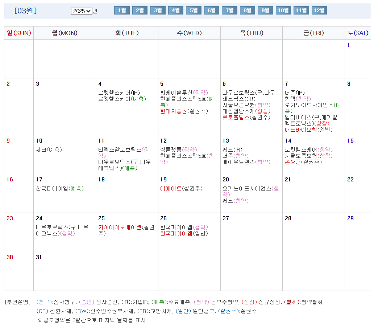
Task: Open 한화플러스스팩5호(예측) on March 5
Action: (187, 102)
